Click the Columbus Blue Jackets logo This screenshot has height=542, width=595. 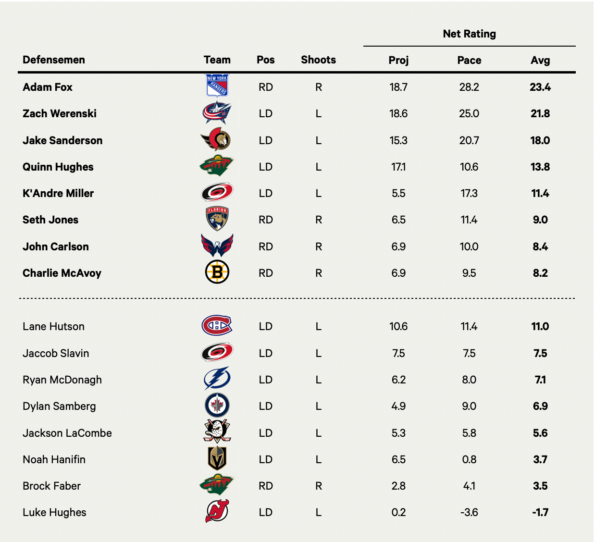(217, 113)
